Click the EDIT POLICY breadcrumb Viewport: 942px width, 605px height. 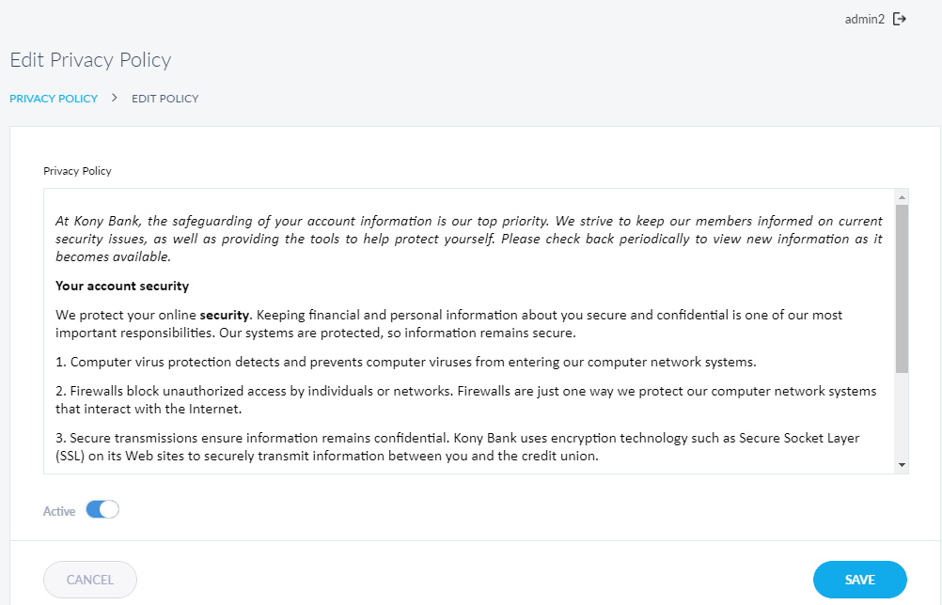click(165, 99)
